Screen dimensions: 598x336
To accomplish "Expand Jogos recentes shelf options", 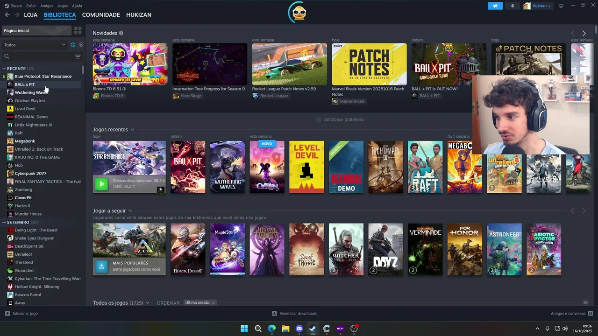I will point(132,130).
